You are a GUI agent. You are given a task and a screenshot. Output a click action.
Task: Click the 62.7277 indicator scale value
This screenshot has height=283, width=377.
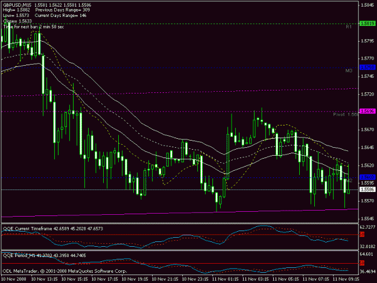click(x=367, y=227)
